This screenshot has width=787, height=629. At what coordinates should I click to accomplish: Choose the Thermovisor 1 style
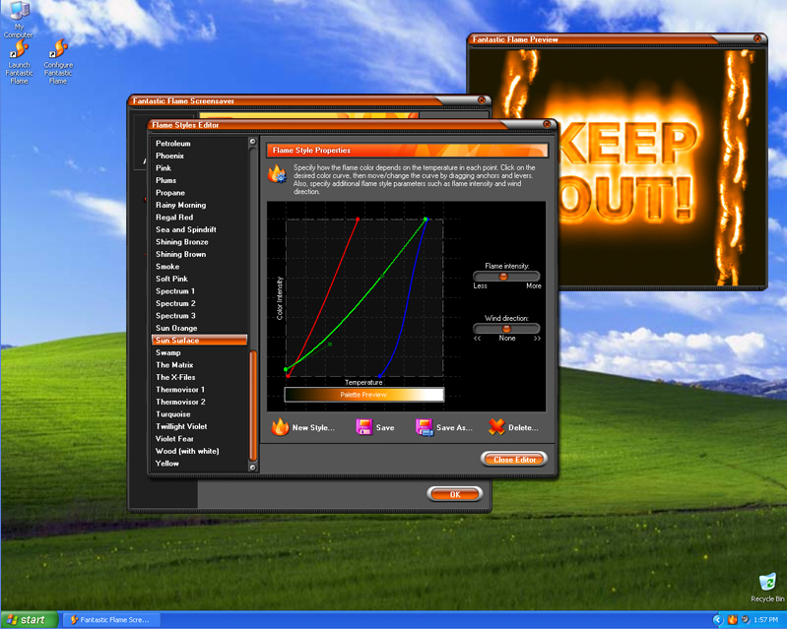tap(180, 390)
